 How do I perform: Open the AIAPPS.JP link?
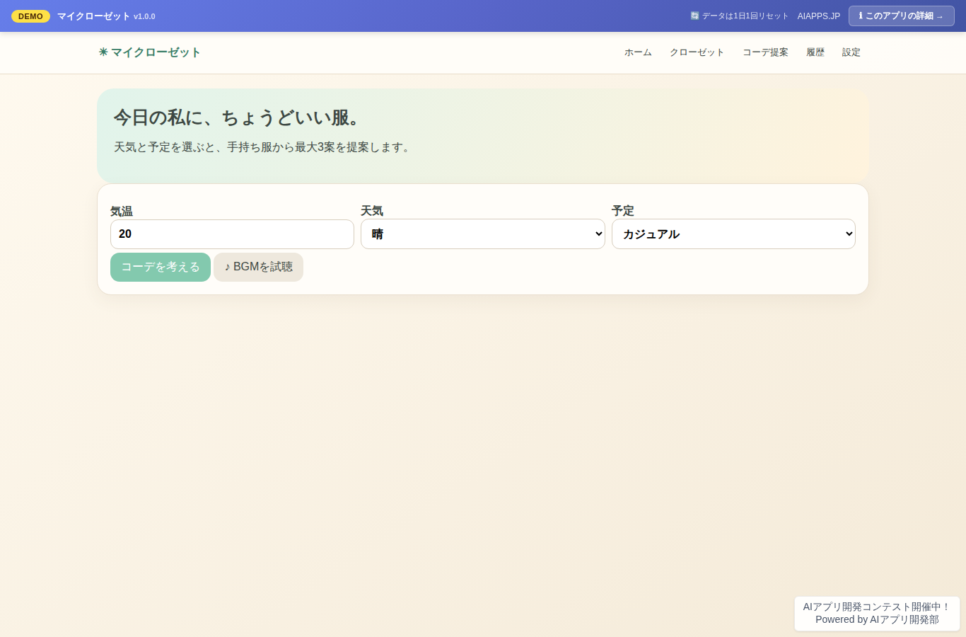pyautogui.click(x=819, y=16)
